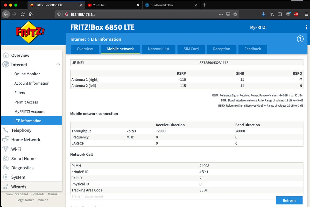Open the avm.de link

tap(43, 200)
